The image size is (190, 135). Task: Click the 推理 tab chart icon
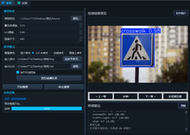tap(3, 3)
